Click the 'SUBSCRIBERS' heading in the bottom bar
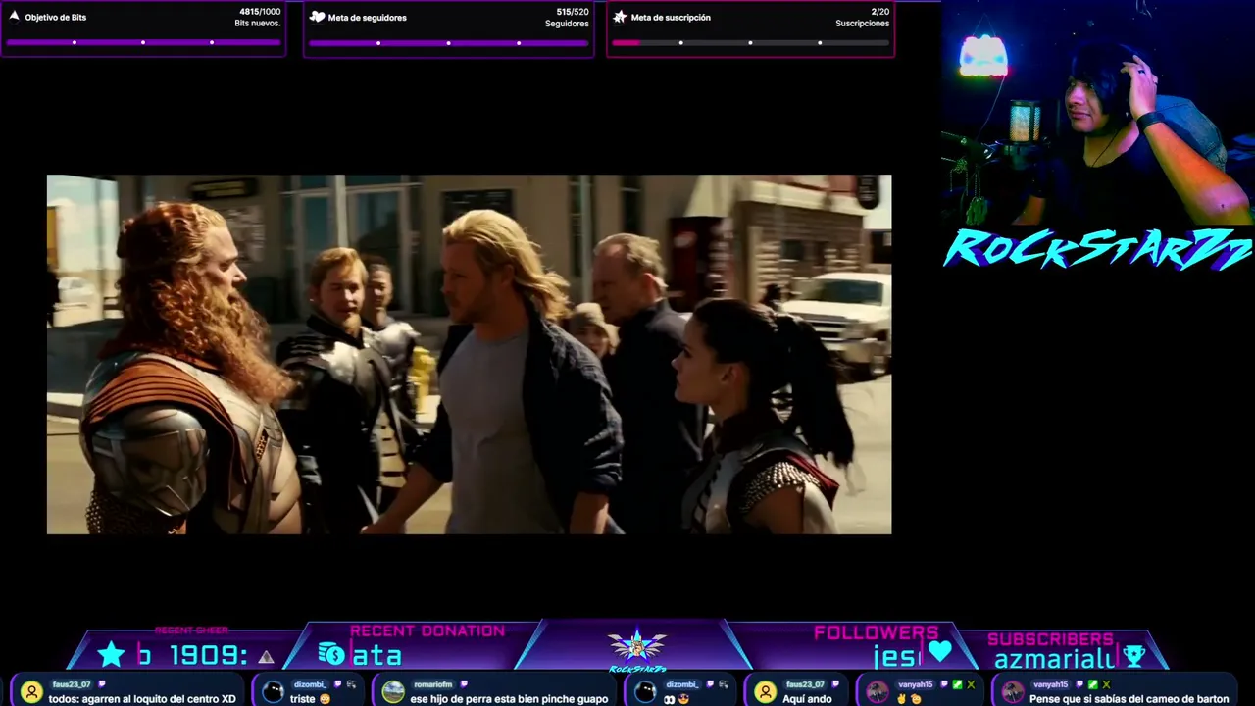This screenshot has width=1255, height=706. pyautogui.click(x=1050, y=639)
